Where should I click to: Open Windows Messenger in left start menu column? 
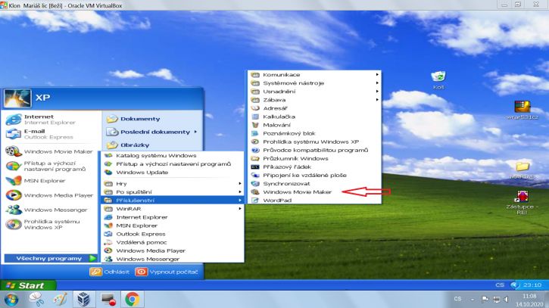pos(50,210)
